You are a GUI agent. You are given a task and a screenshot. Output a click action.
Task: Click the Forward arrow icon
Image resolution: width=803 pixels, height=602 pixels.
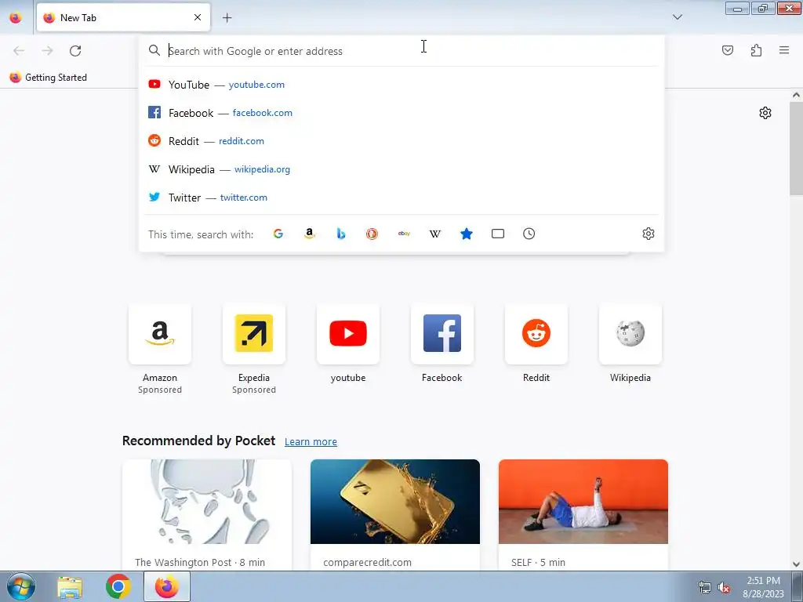(47, 51)
